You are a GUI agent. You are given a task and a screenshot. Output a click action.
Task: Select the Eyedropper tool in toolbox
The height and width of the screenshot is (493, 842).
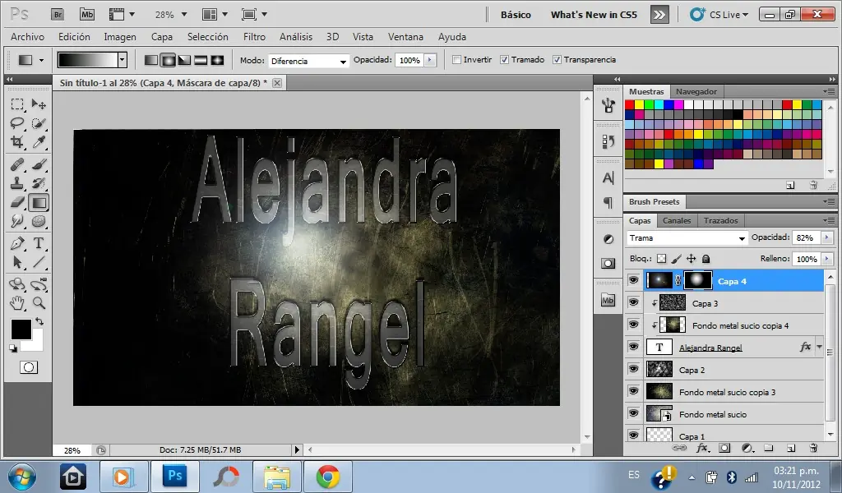tap(38, 142)
